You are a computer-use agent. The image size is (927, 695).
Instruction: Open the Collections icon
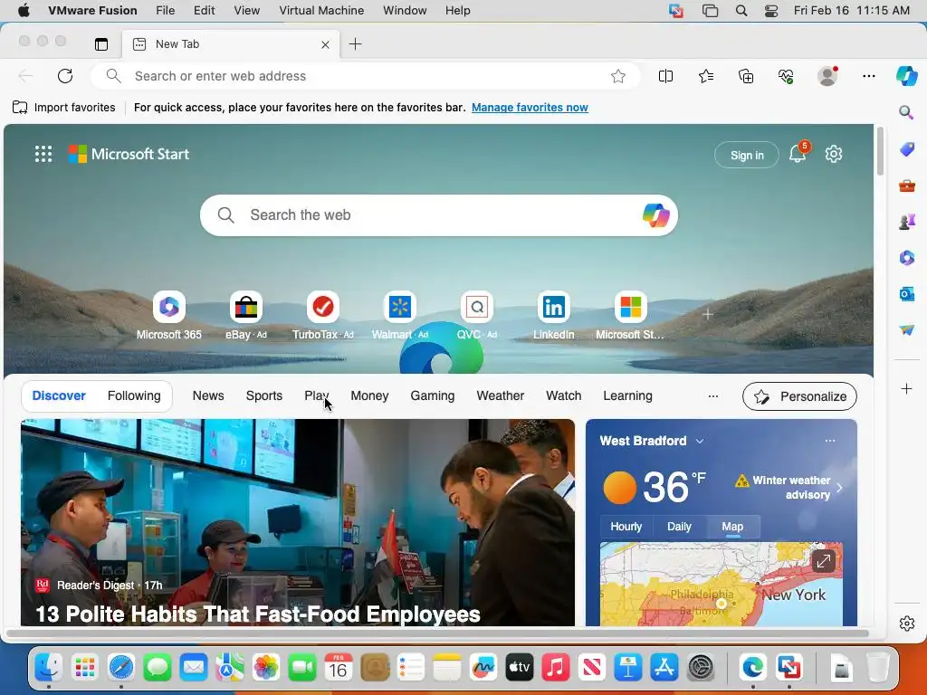pos(746,76)
